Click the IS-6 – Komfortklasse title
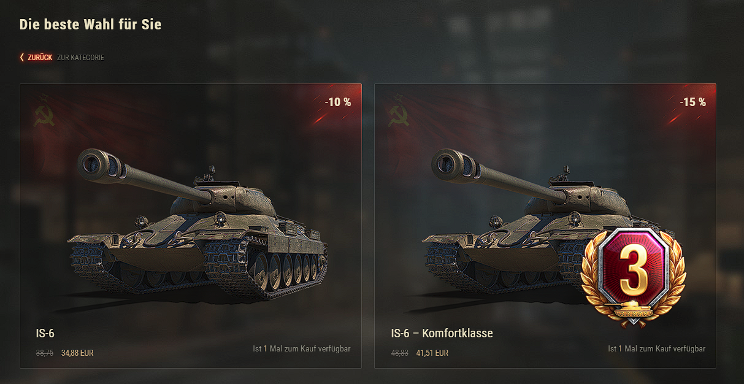744x384 pixels. (x=442, y=333)
